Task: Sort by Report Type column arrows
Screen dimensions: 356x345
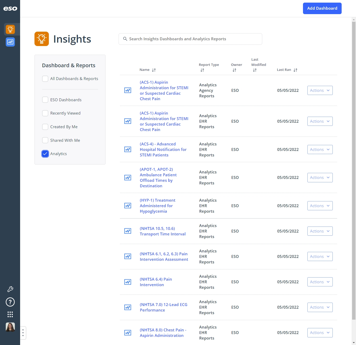Action: click(x=202, y=70)
